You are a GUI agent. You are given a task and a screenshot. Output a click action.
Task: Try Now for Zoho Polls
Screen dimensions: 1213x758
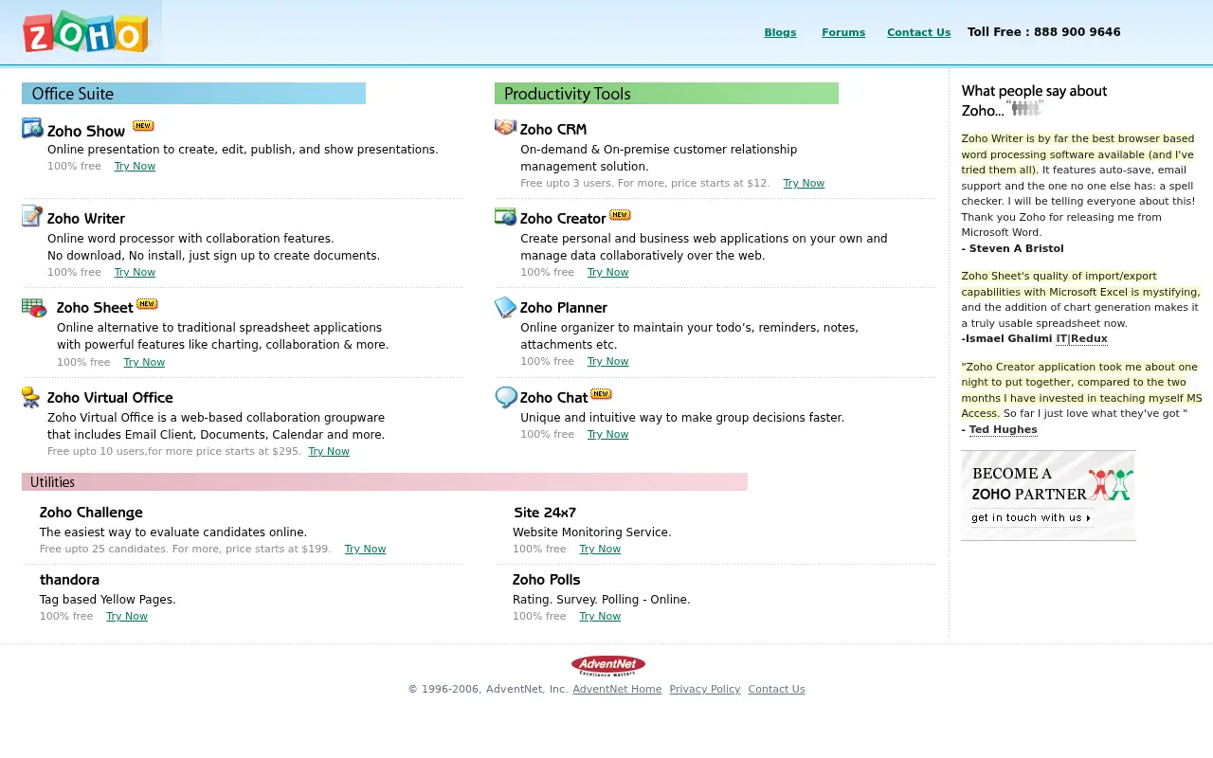(600, 617)
